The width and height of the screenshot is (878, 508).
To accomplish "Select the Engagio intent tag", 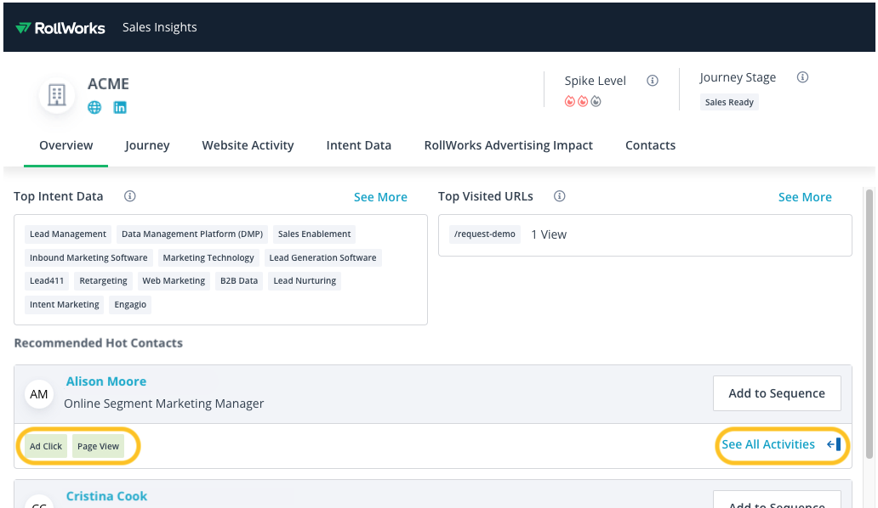I will 130,305.
